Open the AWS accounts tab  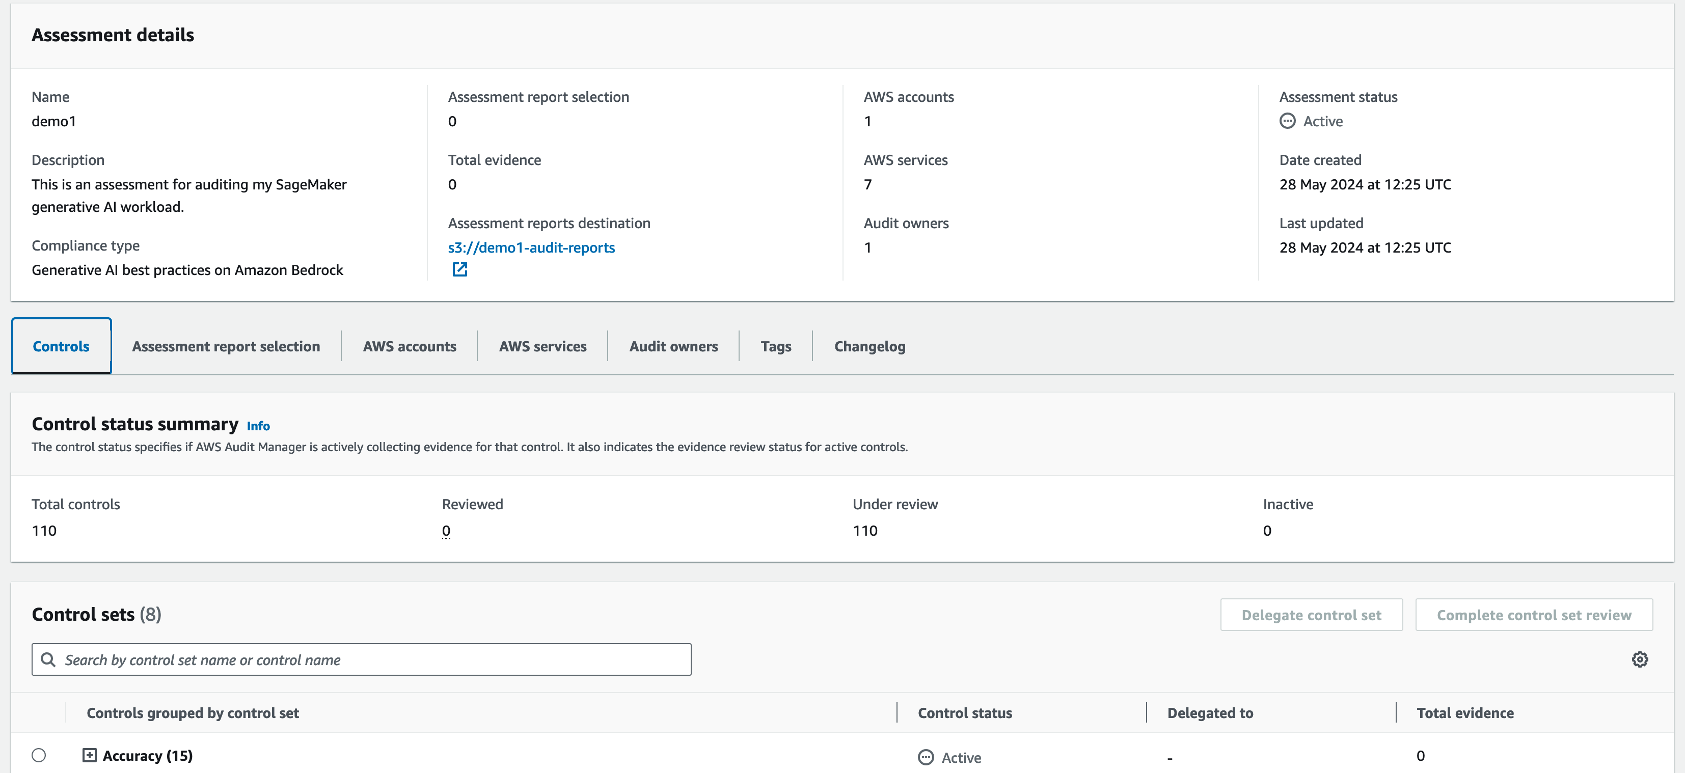(x=410, y=346)
